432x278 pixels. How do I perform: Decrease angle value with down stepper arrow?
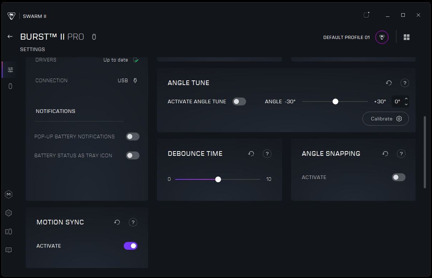pyautogui.click(x=406, y=104)
